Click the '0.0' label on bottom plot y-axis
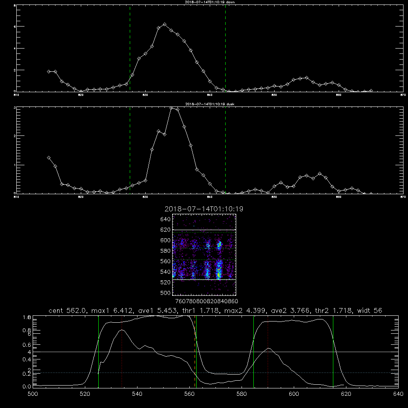The image size is (408, 408). tap(26, 386)
